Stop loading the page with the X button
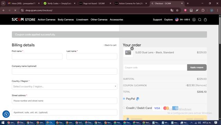 coord(15,10)
